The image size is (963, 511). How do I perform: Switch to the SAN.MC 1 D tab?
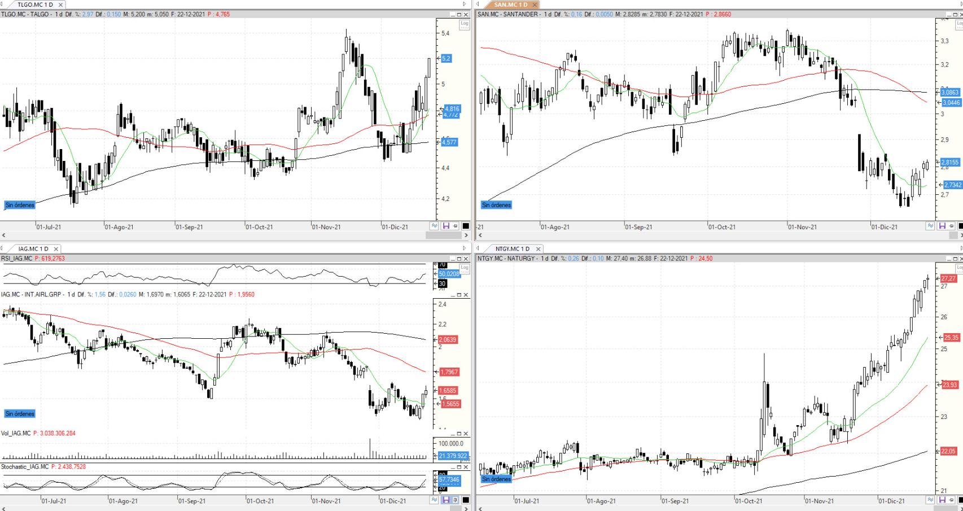click(x=510, y=5)
